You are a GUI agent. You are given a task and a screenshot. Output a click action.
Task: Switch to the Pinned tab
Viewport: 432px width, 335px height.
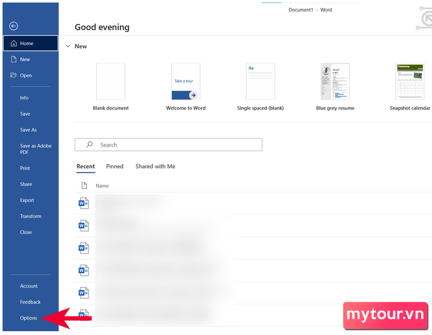coord(115,166)
